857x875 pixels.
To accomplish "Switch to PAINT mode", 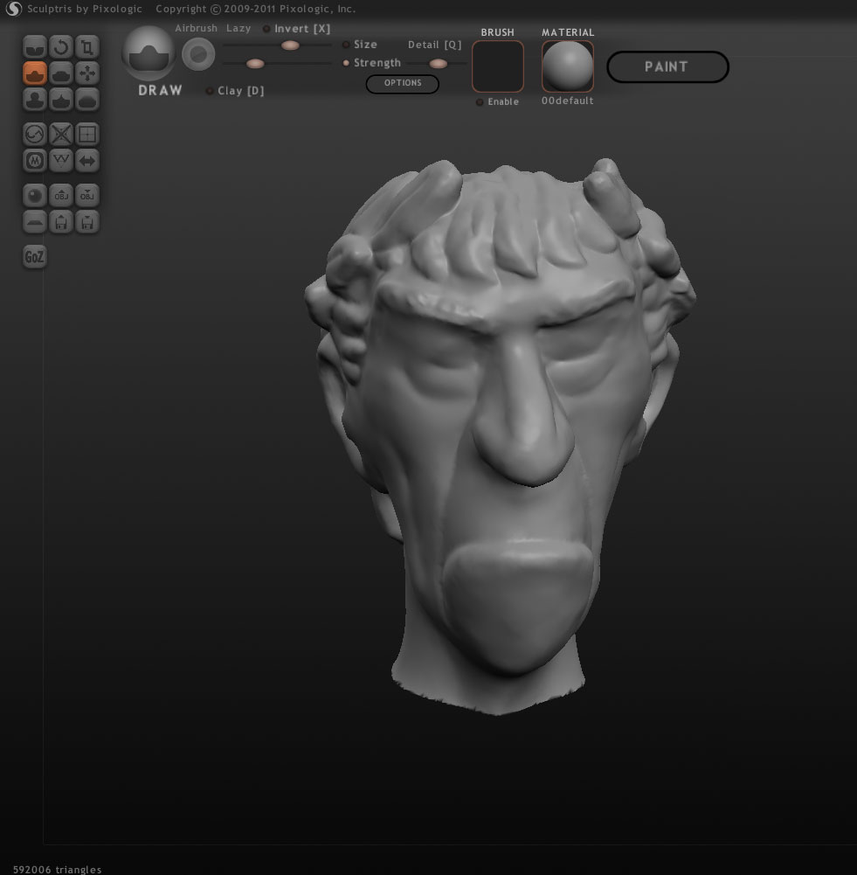I will click(667, 67).
